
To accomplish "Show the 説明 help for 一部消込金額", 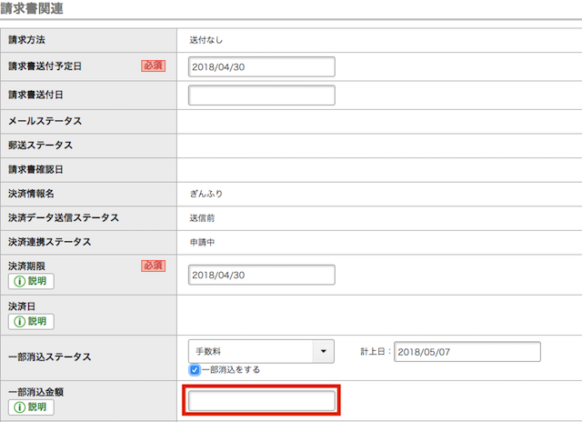I will click(x=31, y=407).
